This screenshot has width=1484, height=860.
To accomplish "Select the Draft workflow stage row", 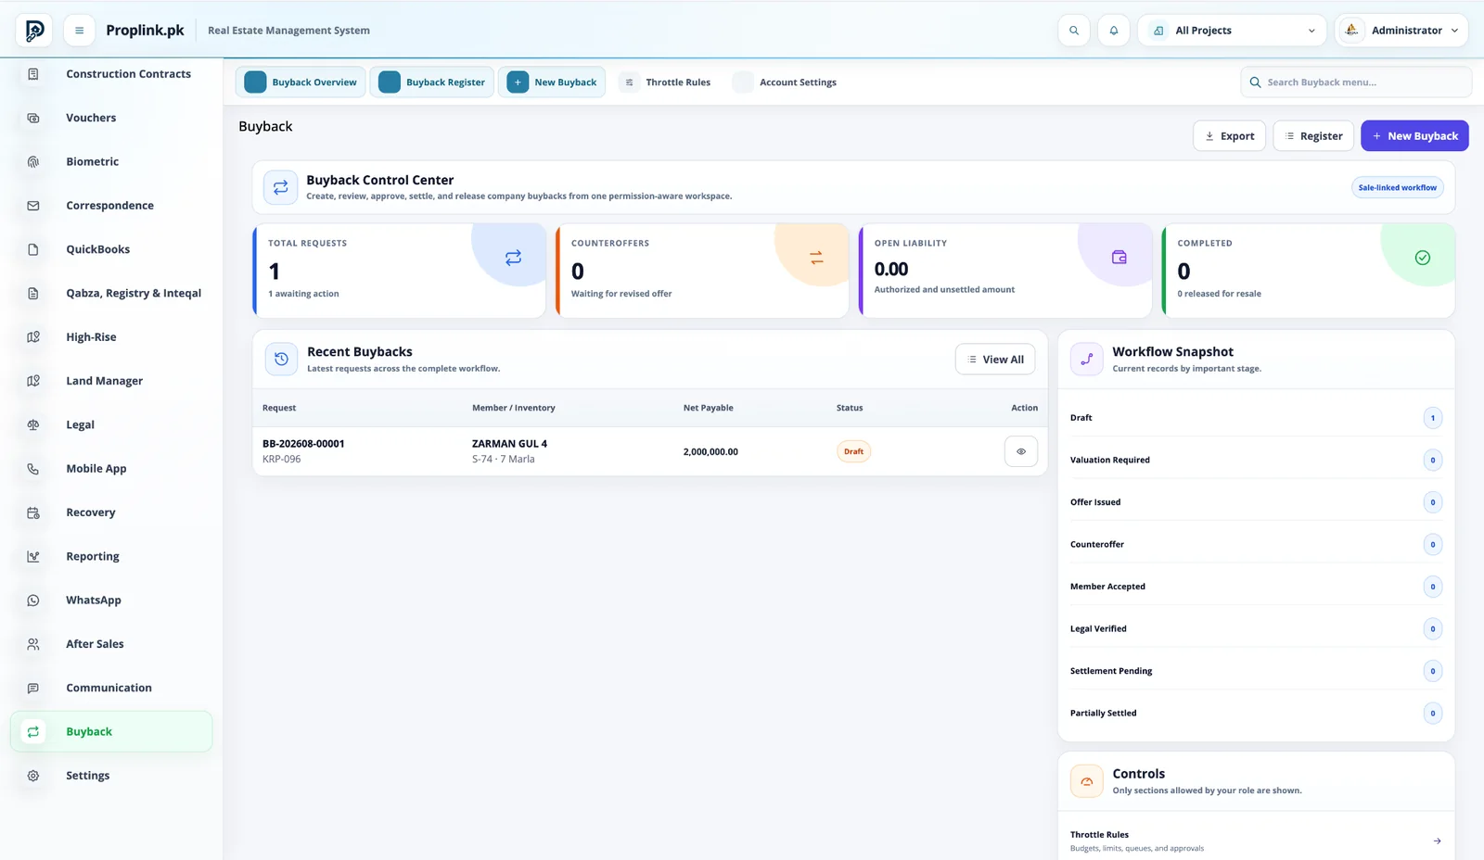I will (1256, 418).
